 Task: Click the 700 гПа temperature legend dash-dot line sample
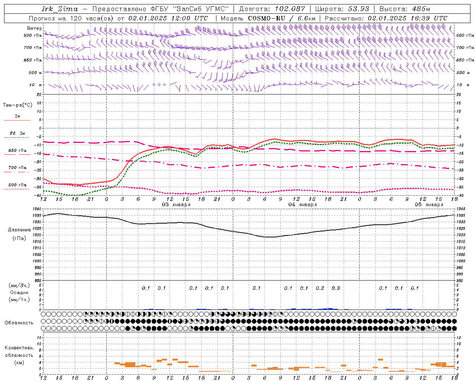17,172
